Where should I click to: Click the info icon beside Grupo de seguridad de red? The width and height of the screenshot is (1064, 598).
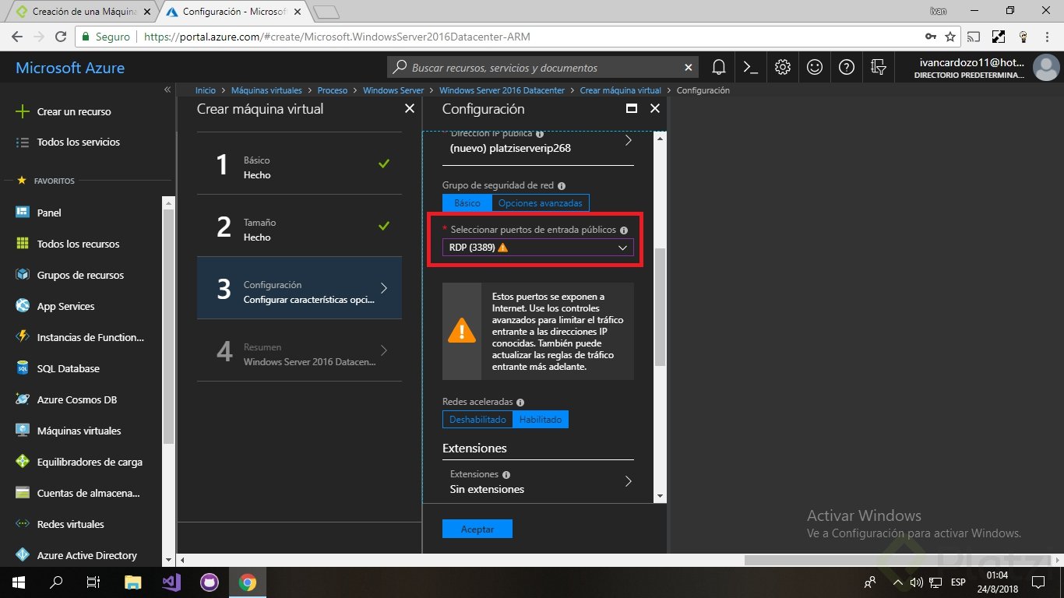pyautogui.click(x=562, y=186)
